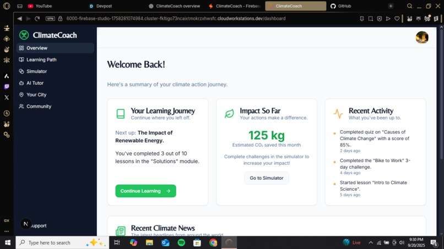444x249 pixels.
Task: Click the Type here to search box
Action: pos(62,242)
